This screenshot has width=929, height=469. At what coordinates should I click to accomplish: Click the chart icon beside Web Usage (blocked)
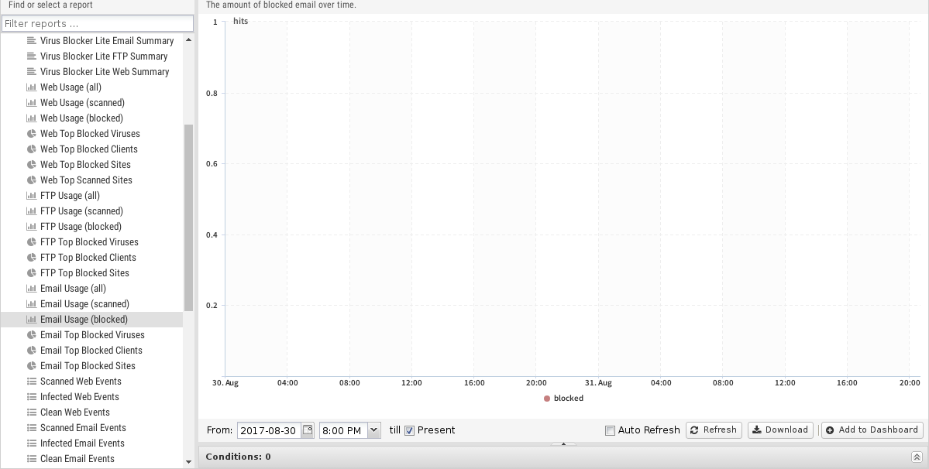(32, 118)
